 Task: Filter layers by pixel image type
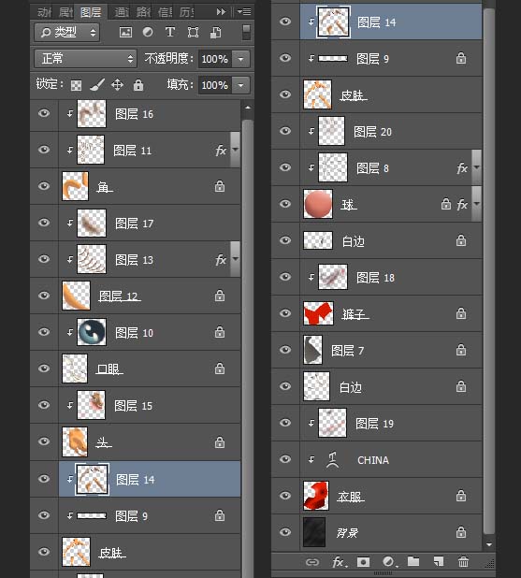[x=125, y=33]
